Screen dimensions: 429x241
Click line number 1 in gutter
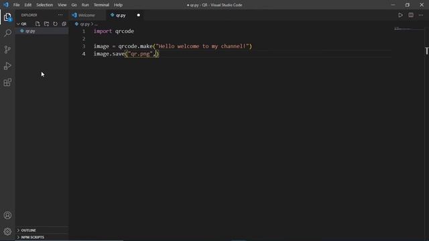point(84,31)
